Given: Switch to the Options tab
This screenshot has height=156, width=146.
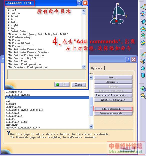Looking at the screenshot, I should [96, 68].
